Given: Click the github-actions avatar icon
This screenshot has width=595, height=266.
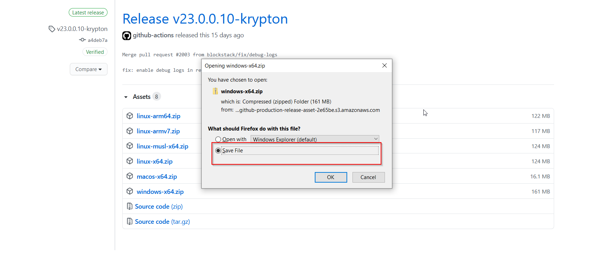Looking at the screenshot, I should [127, 36].
